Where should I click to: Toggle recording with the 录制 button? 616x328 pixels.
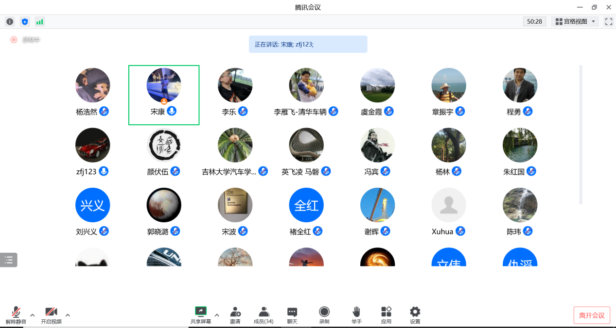click(x=324, y=315)
